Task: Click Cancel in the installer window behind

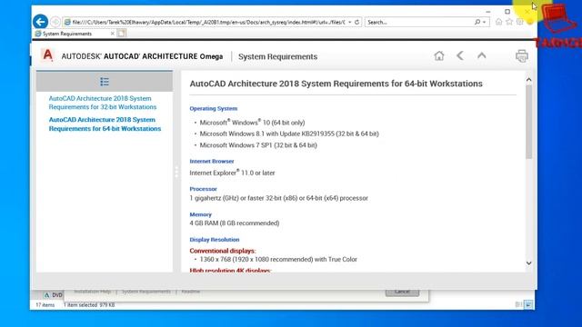Action: (x=402, y=292)
